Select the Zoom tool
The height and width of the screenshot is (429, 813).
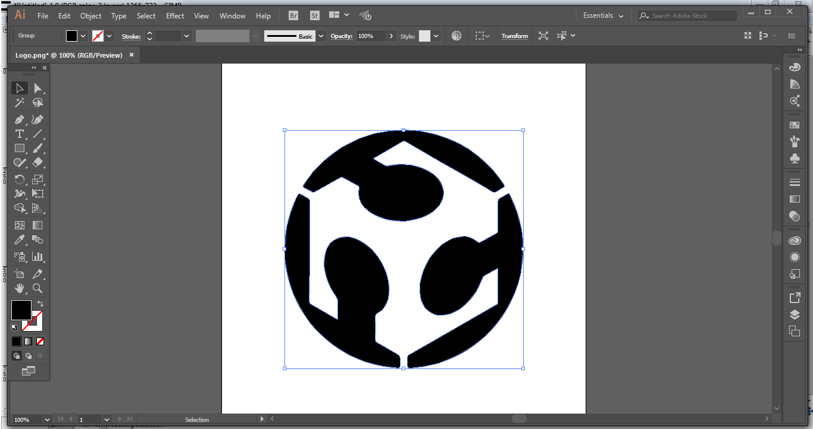point(37,288)
